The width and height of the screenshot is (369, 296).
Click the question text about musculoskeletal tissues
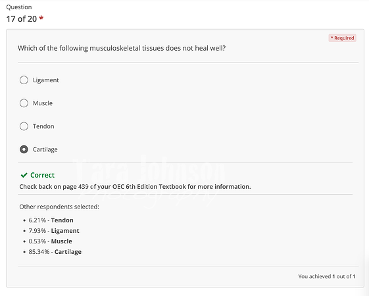[x=122, y=48]
